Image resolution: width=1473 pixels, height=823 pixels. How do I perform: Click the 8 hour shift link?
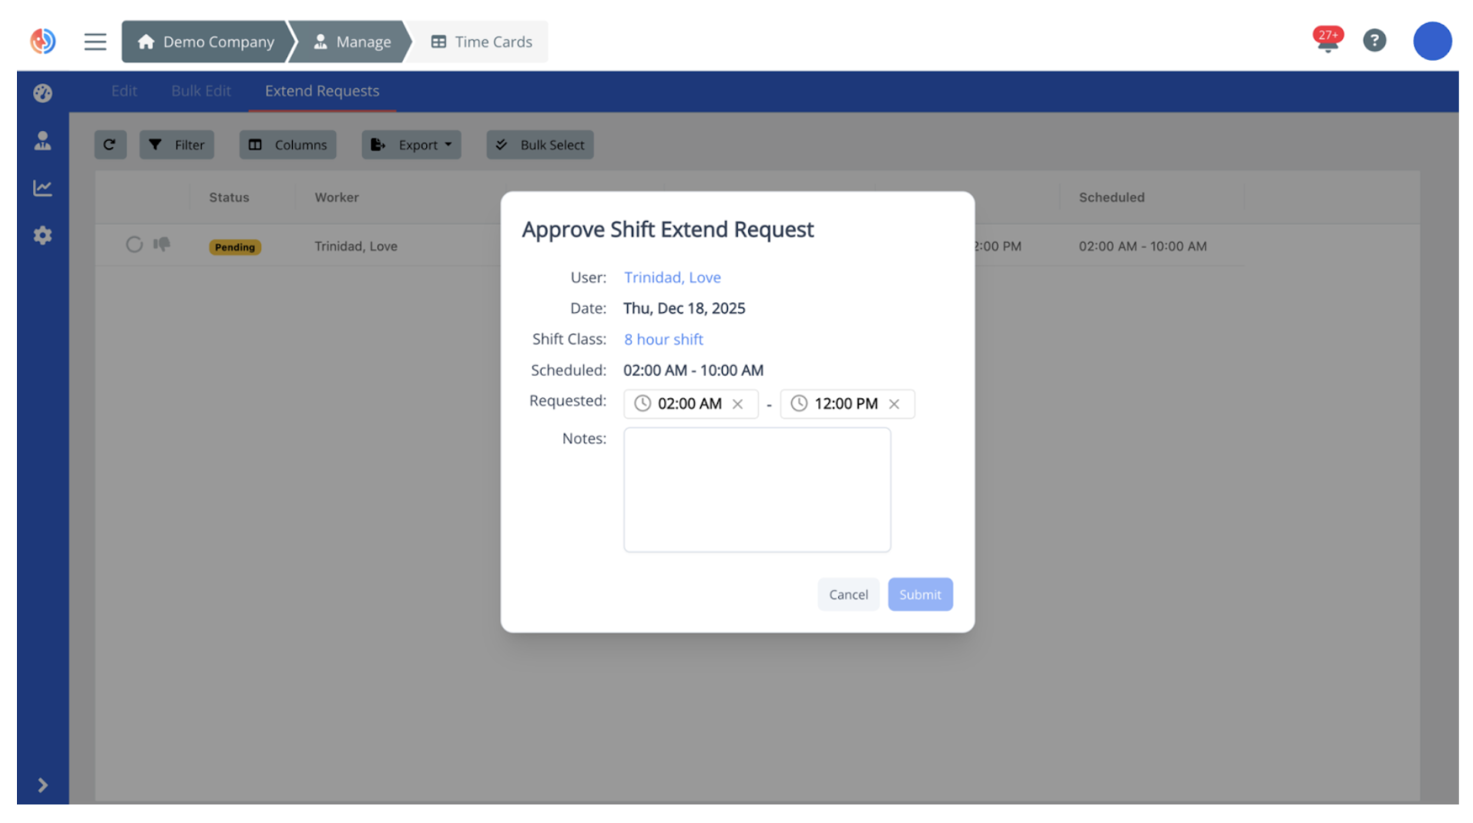663,339
